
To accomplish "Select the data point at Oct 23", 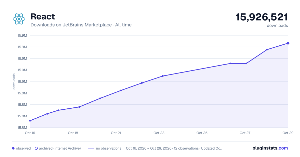I will tap(163, 76).
